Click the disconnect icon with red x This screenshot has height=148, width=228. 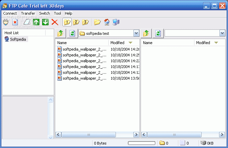point(15,22)
